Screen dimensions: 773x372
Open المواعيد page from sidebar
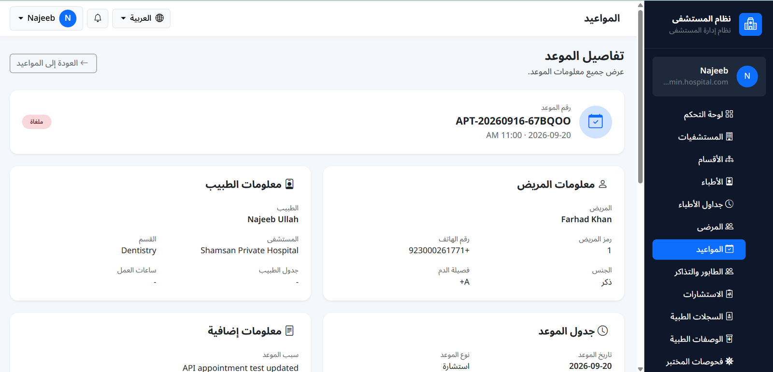(x=699, y=249)
